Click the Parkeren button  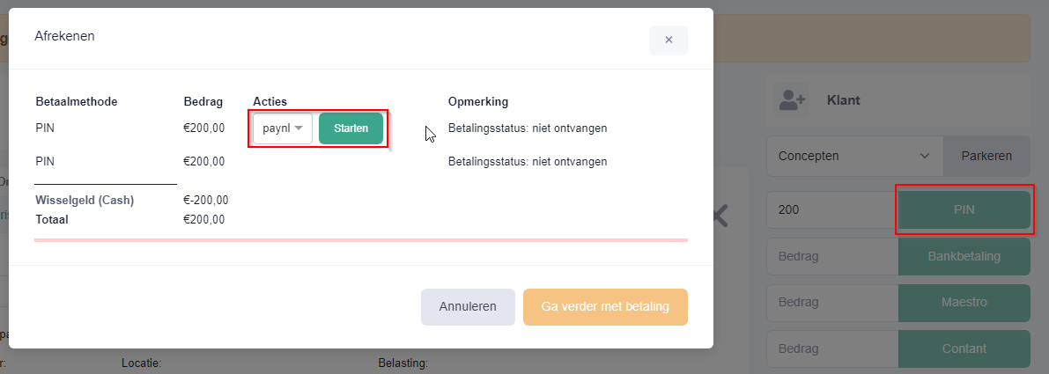click(986, 156)
